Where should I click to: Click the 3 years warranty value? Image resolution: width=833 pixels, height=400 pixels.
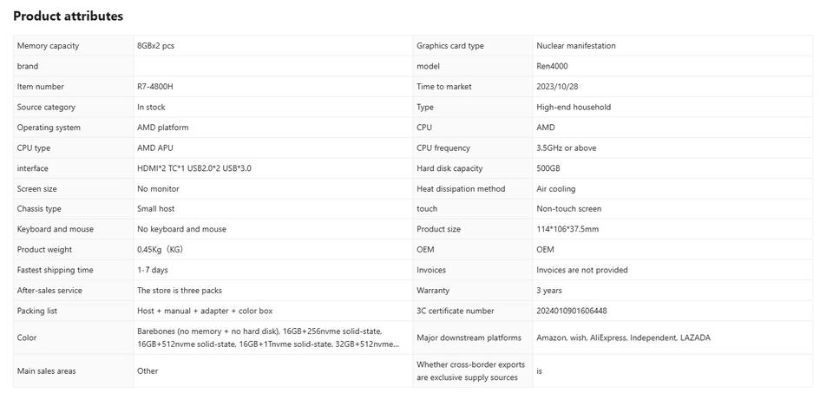click(x=549, y=291)
